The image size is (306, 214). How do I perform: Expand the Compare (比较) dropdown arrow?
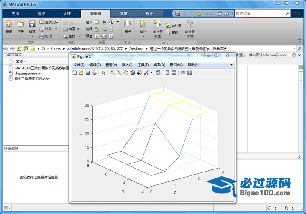pyautogui.click(x=56, y=29)
